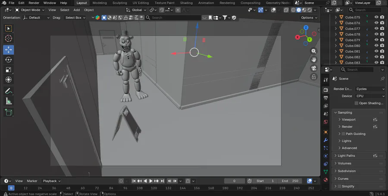
Task: Open the Output properties tab
Action: (325, 98)
